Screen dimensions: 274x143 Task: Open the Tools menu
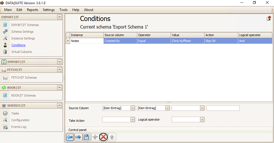(x=63, y=10)
